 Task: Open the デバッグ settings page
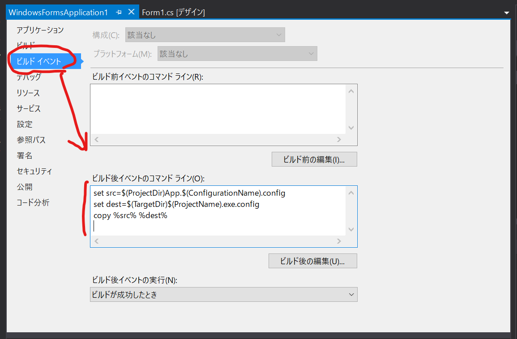pyautogui.click(x=29, y=77)
